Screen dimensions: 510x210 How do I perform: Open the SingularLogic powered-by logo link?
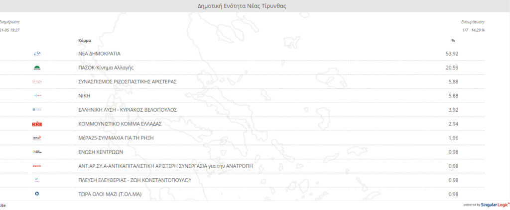pos(487,205)
